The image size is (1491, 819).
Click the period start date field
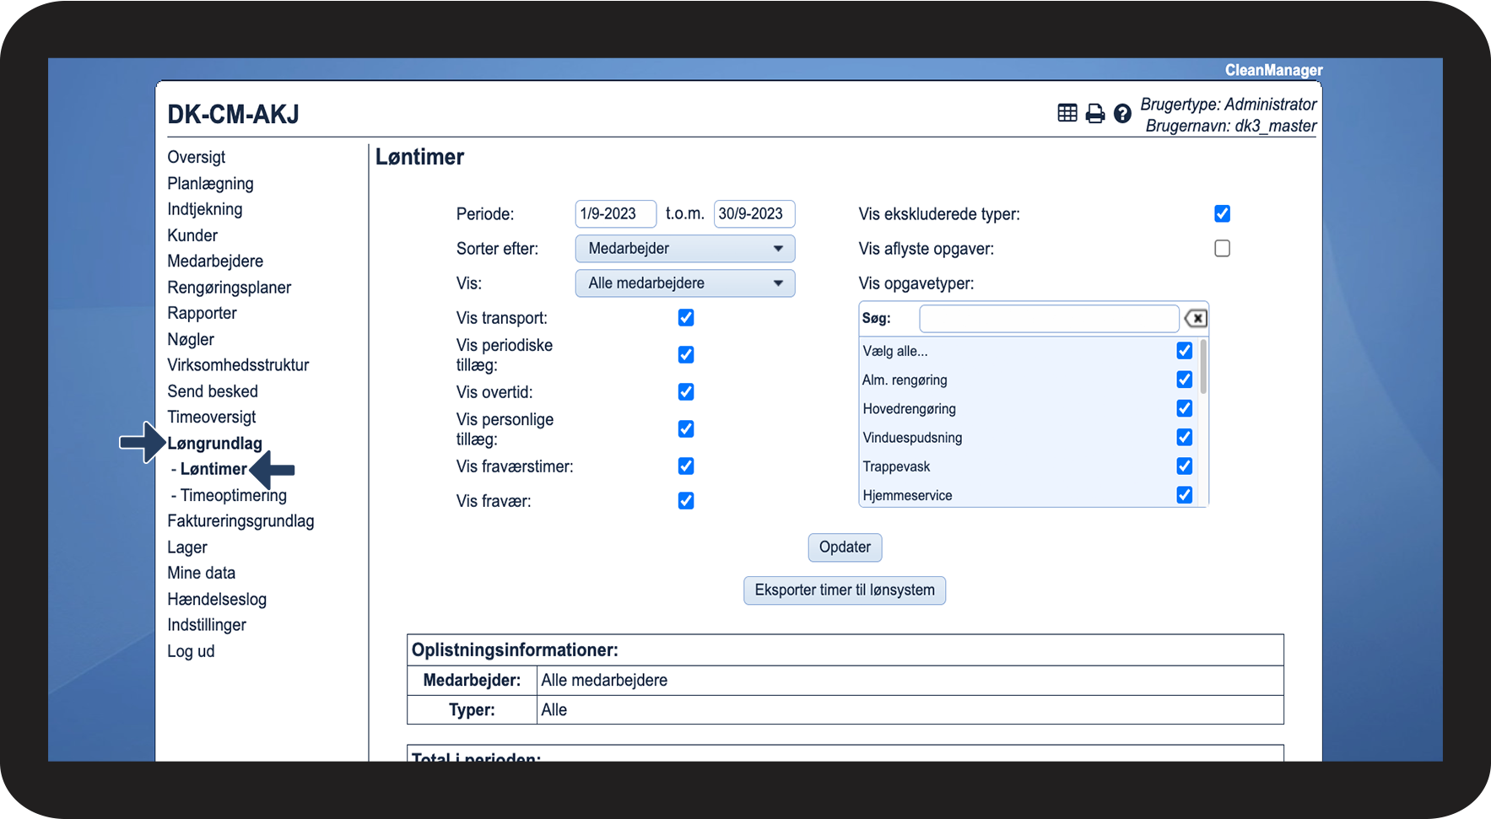tap(615, 214)
